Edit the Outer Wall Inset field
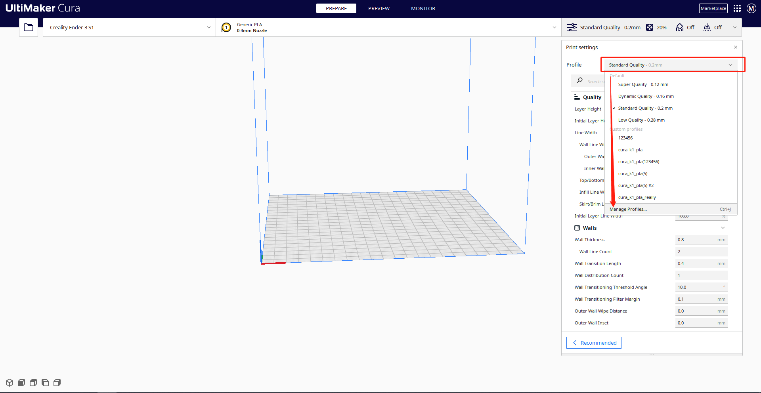761x393 pixels. pyautogui.click(x=701, y=323)
